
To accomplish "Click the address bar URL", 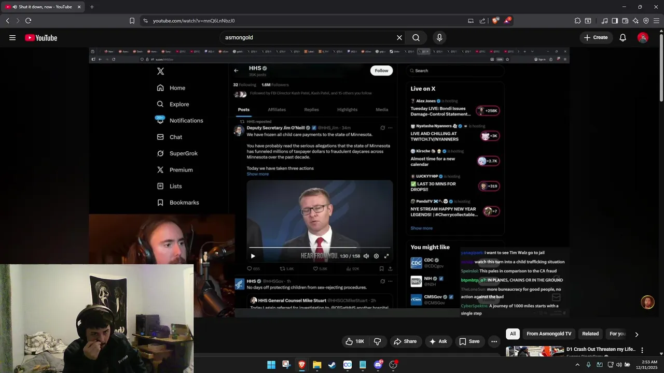I will point(193,21).
